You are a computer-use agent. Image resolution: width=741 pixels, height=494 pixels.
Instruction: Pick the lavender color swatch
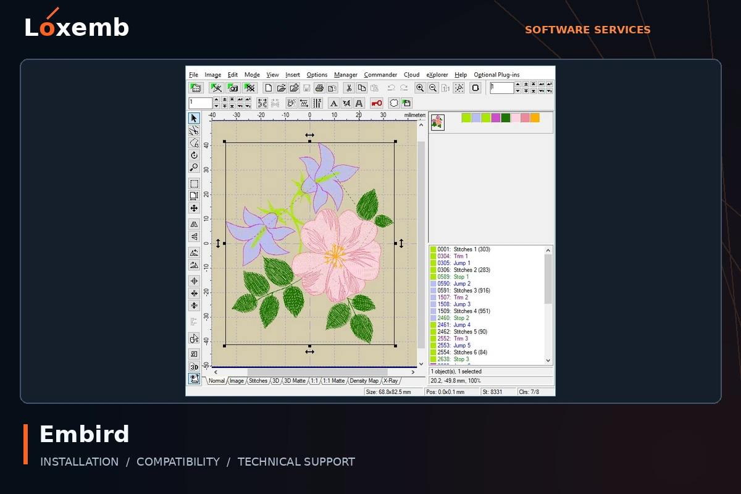click(x=476, y=118)
